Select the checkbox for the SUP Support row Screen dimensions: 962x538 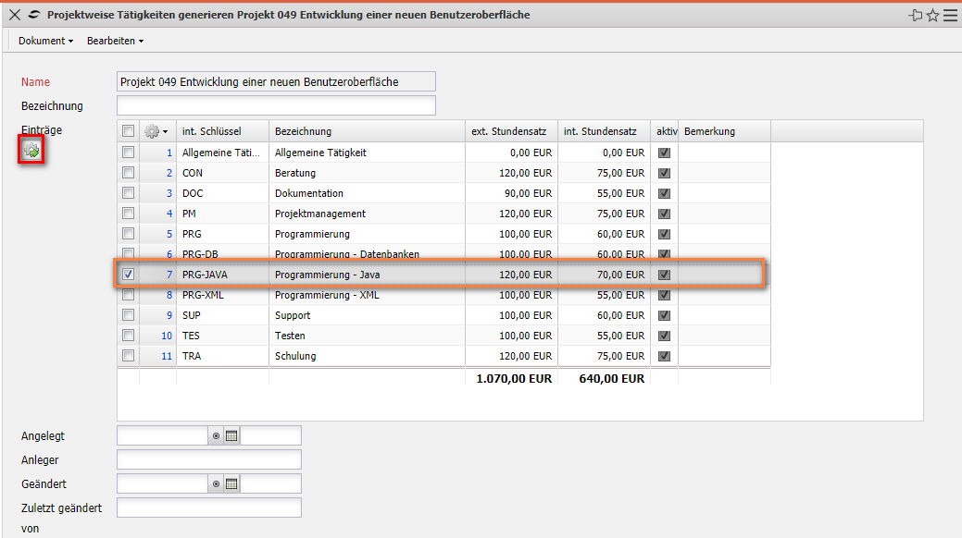click(x=128, y=315)
